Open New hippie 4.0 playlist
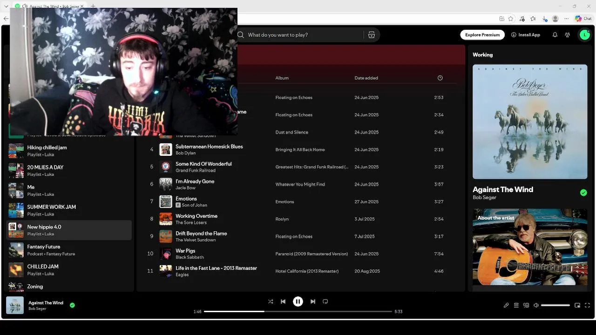This screenshot has width=596, height=335. pos(70,230)
